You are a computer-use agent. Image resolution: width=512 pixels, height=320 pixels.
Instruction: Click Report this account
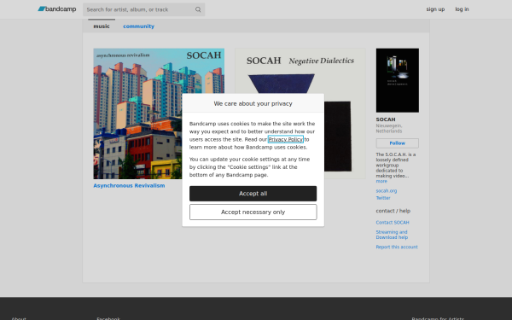click(x=397, y=247)
